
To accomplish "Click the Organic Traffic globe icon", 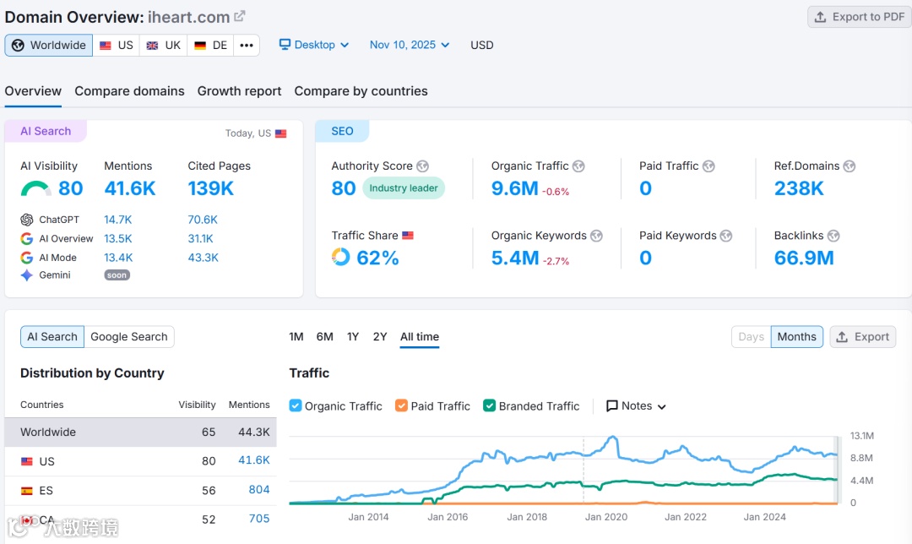I will click(578, 166).
